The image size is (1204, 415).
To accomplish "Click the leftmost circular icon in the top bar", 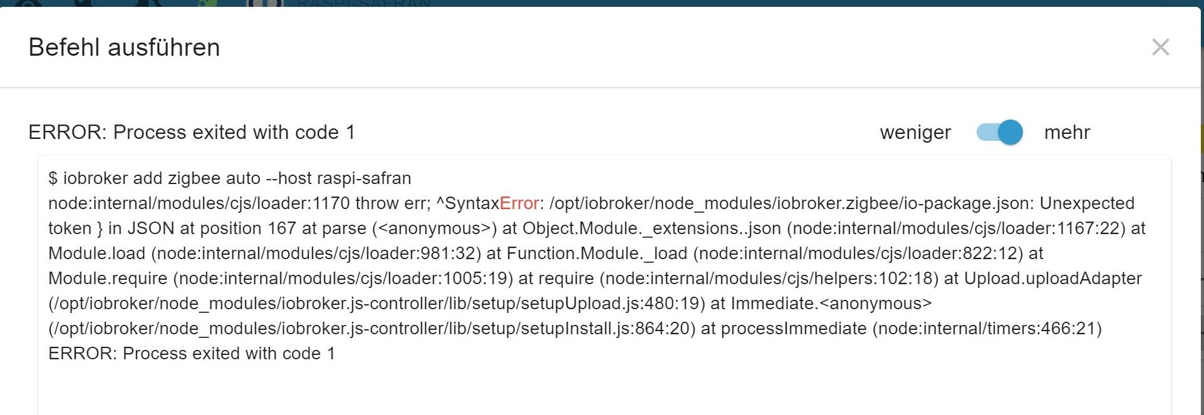I will coord(28,3).
